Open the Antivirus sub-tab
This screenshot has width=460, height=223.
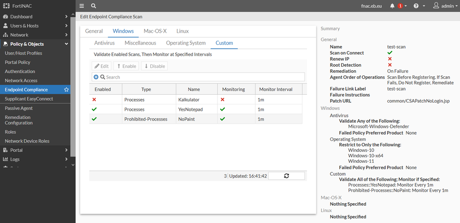(x=104, y=43)
